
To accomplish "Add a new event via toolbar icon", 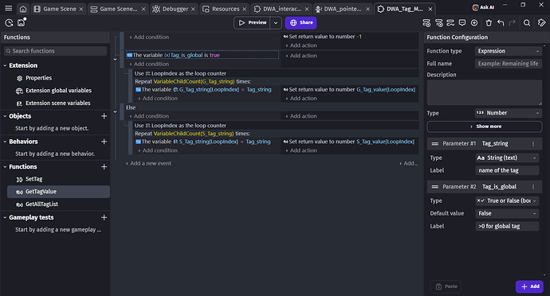I will 426,23.
